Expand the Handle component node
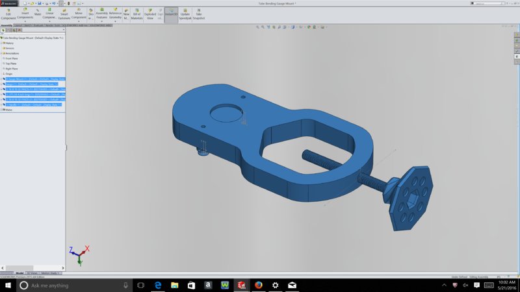 (1, 104)
